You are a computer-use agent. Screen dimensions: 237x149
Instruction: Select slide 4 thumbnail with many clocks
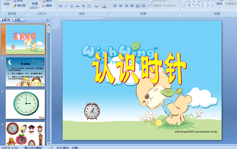(x=25, y=133)
